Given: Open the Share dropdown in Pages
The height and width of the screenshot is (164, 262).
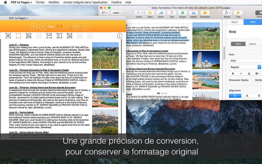Looking at the screenshot, I should click(227, 13).
